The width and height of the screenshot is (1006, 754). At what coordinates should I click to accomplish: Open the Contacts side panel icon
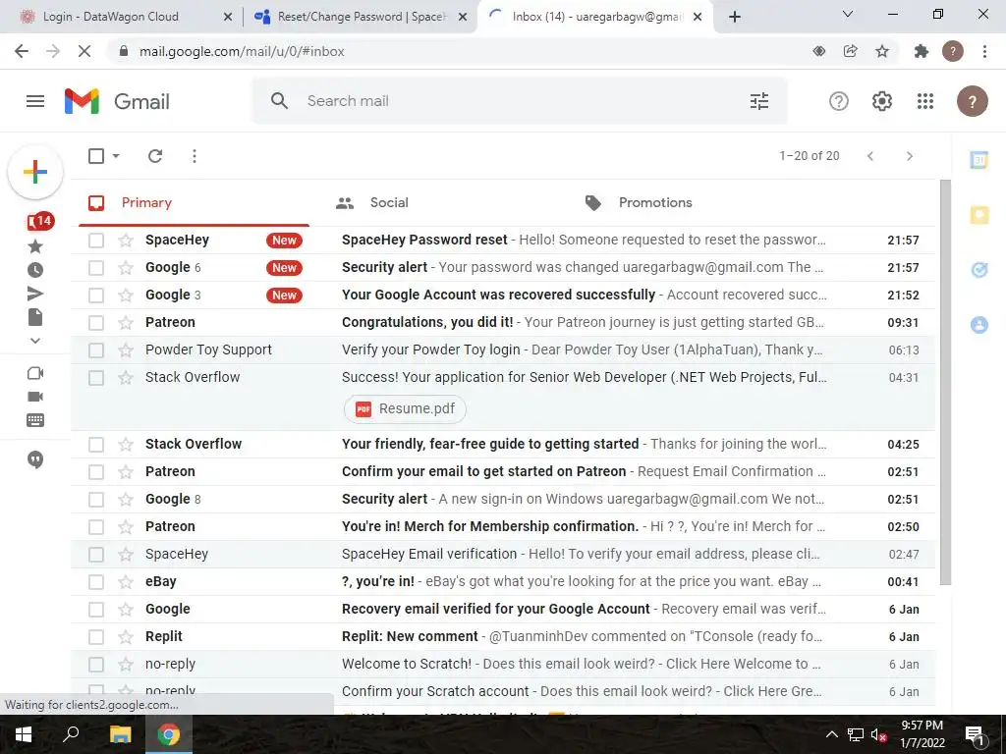point(979,325)
